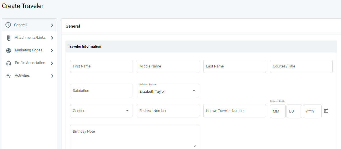This screenshot has width=341, height=149.
Task: Click the Activities pulse icon
Action: pos(9,76)
